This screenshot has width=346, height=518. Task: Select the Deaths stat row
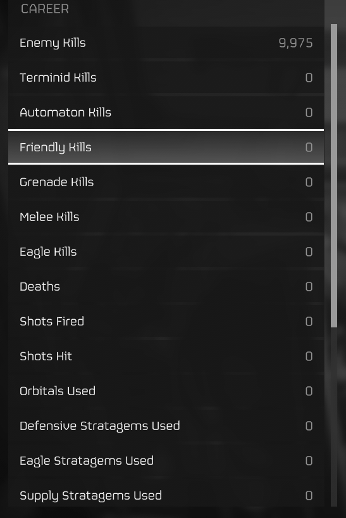click(166, 286)
